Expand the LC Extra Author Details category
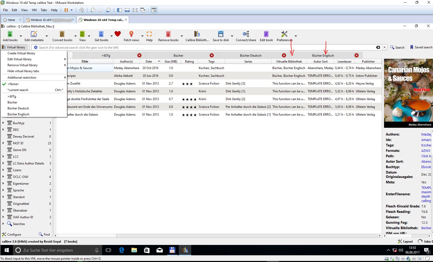 3,163
